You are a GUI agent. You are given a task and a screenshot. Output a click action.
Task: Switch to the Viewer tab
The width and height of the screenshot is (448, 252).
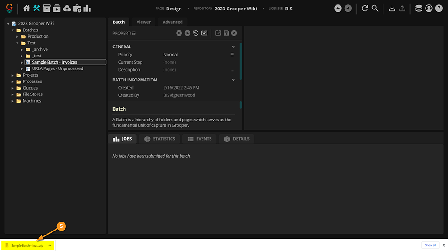143,22
